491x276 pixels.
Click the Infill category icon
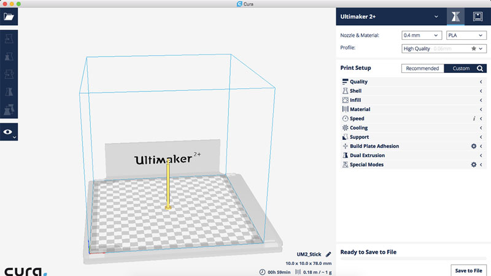345,100
